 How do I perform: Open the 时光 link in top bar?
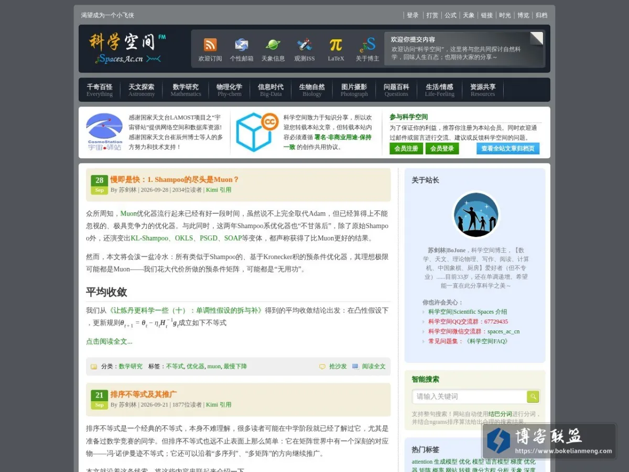pyautogui.click(x=505, y=15)
